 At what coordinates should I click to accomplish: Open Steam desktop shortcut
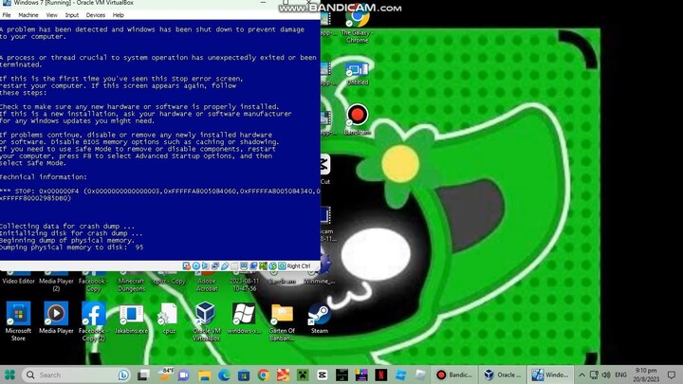point(320,317)
